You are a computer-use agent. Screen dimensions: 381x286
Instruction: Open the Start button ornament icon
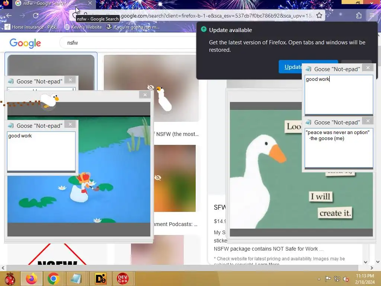pos(10,279)
